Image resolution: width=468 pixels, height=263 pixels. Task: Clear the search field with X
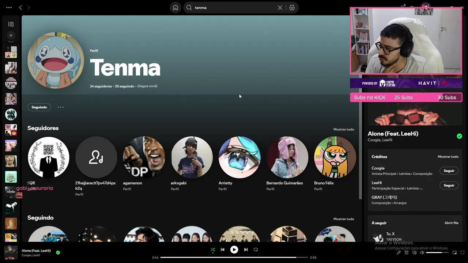tap(280, 8)
